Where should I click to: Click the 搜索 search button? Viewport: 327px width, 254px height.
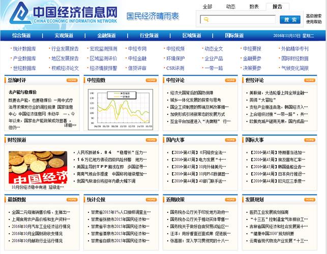pyautogui.click(x=290, y=20)
